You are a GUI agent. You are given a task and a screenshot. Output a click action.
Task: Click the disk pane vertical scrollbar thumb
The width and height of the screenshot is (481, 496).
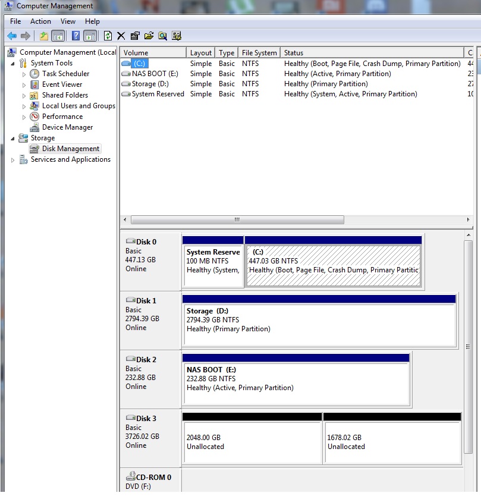pyautogui.click(x=469, y=347)
